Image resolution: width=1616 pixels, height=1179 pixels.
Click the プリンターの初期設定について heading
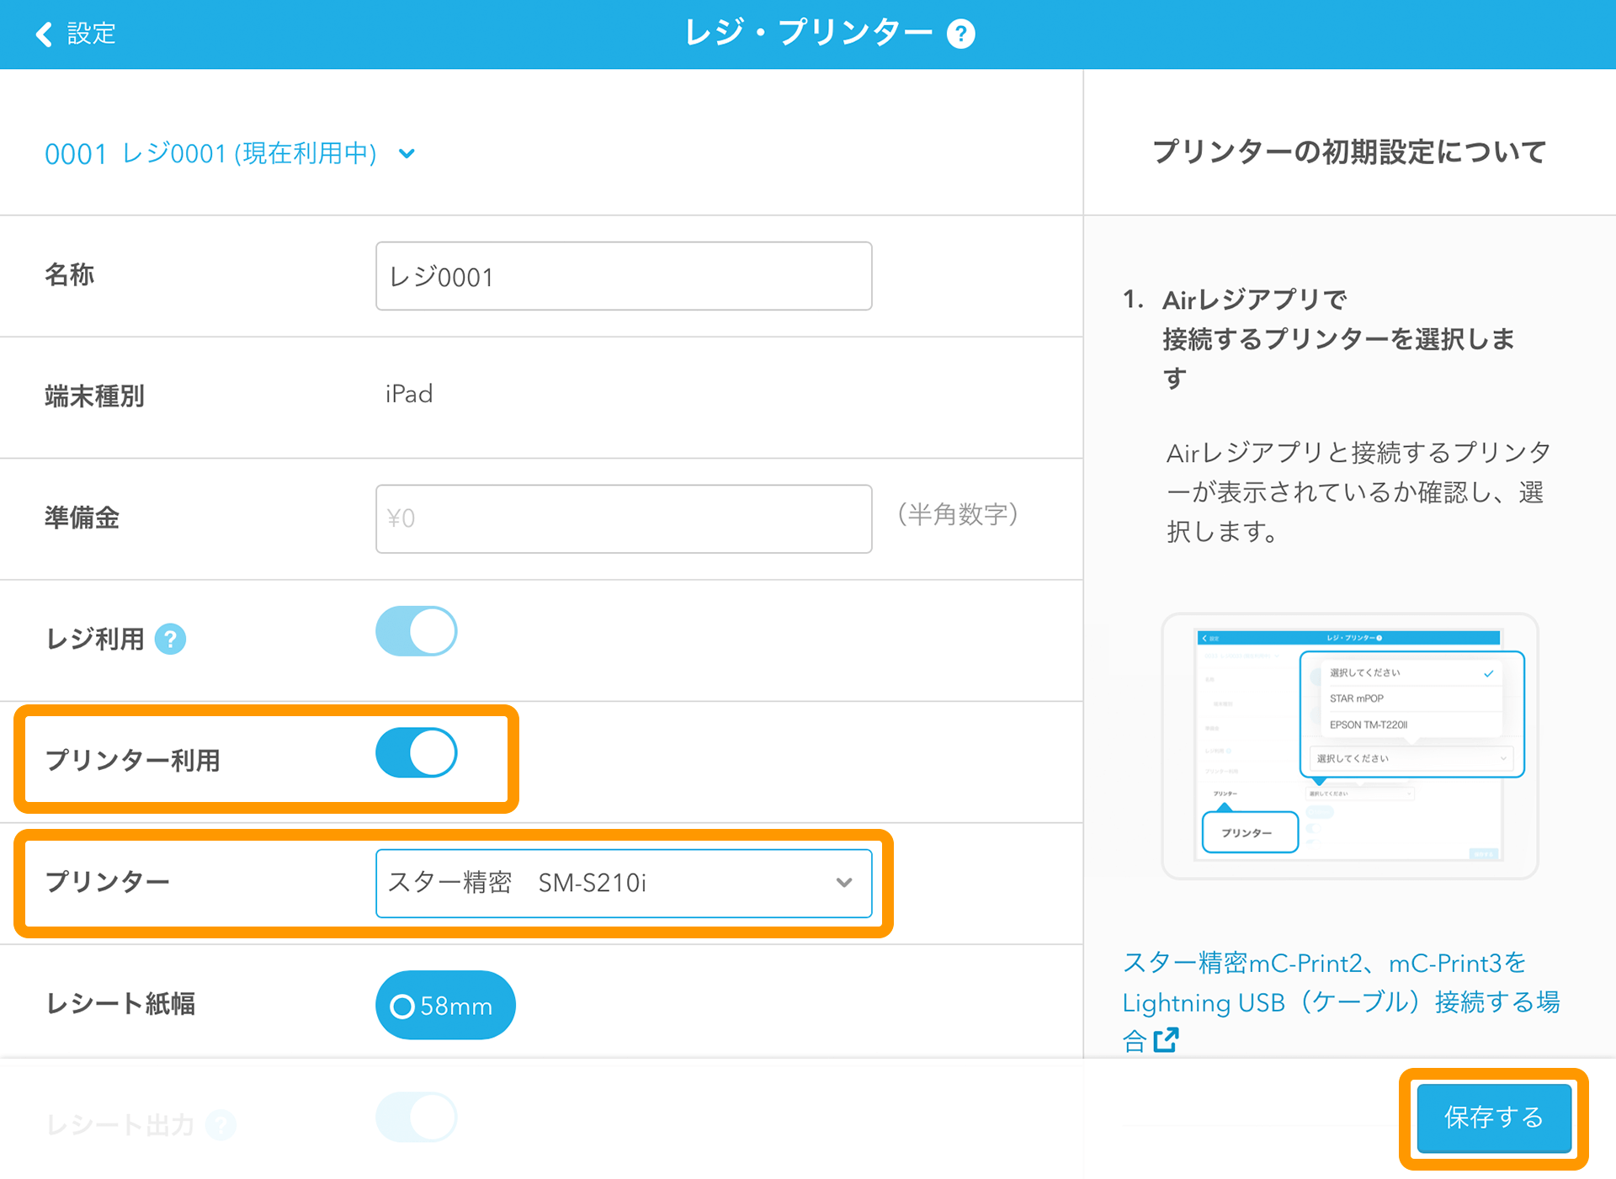1349,151
